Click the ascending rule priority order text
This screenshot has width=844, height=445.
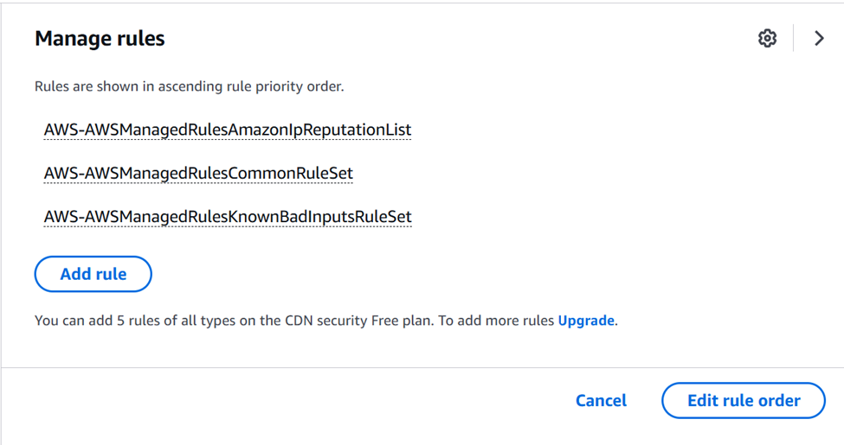click(x=189, y=86)
